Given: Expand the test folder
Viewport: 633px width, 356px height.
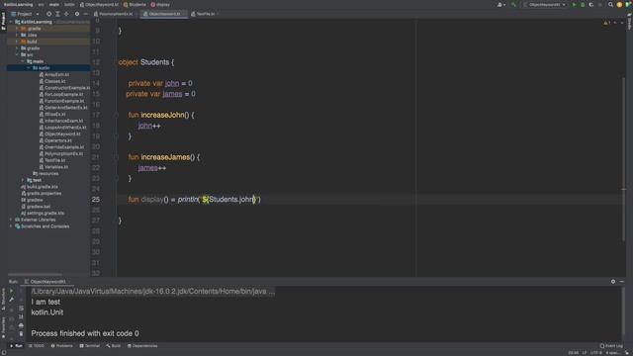Looking at the screenshot, I should pyautogui.click(x=23, y=180).
